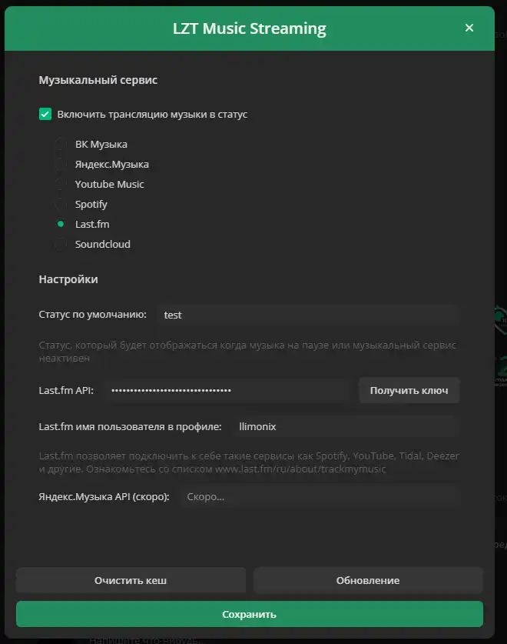
Task: Click the Last.fm service label text
Action: point(92,225)
